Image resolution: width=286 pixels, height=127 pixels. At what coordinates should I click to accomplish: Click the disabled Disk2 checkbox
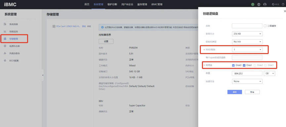pos(255,65)
